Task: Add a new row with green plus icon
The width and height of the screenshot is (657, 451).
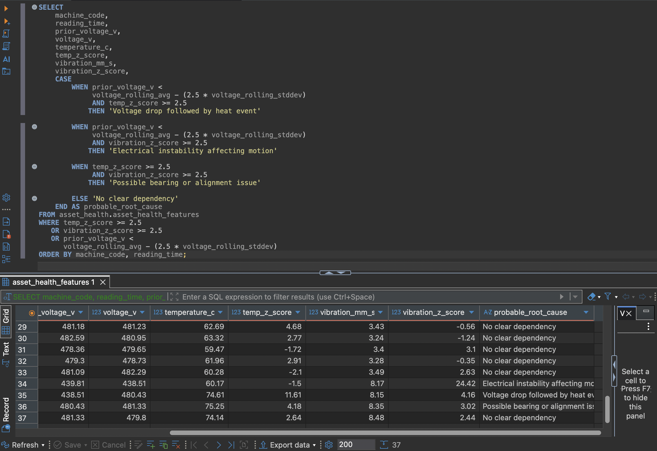Action: point(151,445)
